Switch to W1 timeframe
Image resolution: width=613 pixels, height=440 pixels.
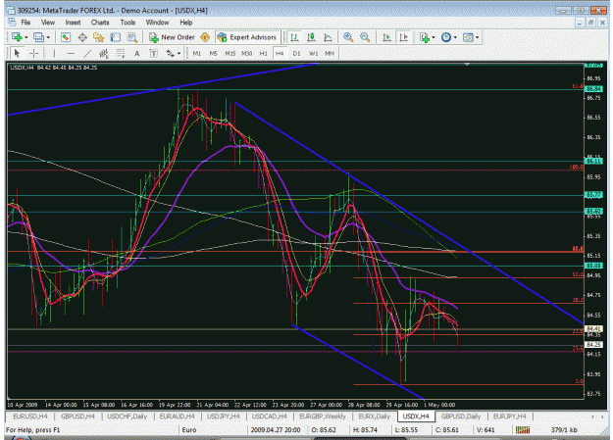pyautogui.click(x=314, y=54)
